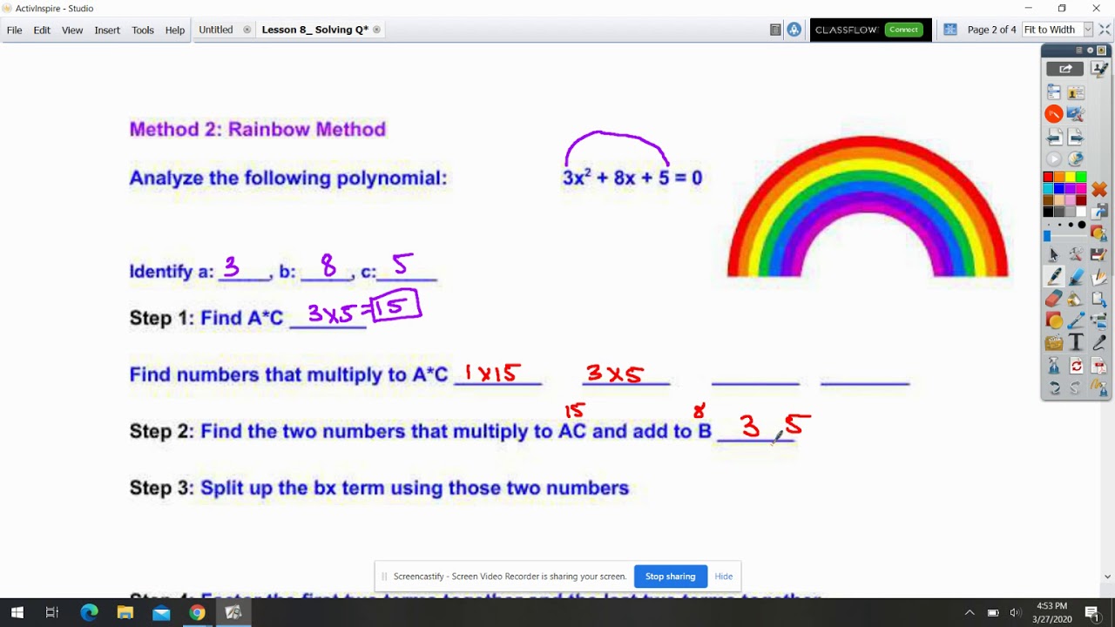Select the Eraser tool

coord(1054,299)
